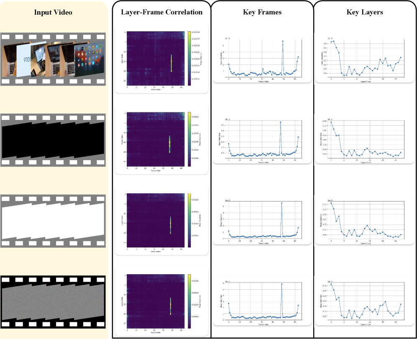Open the Key Layers plot for noise video
417x339 pixels.
tap(364, 301)
